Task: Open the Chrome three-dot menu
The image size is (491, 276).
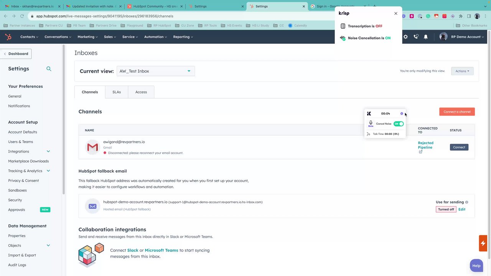Action: click(x=485, y=16)
